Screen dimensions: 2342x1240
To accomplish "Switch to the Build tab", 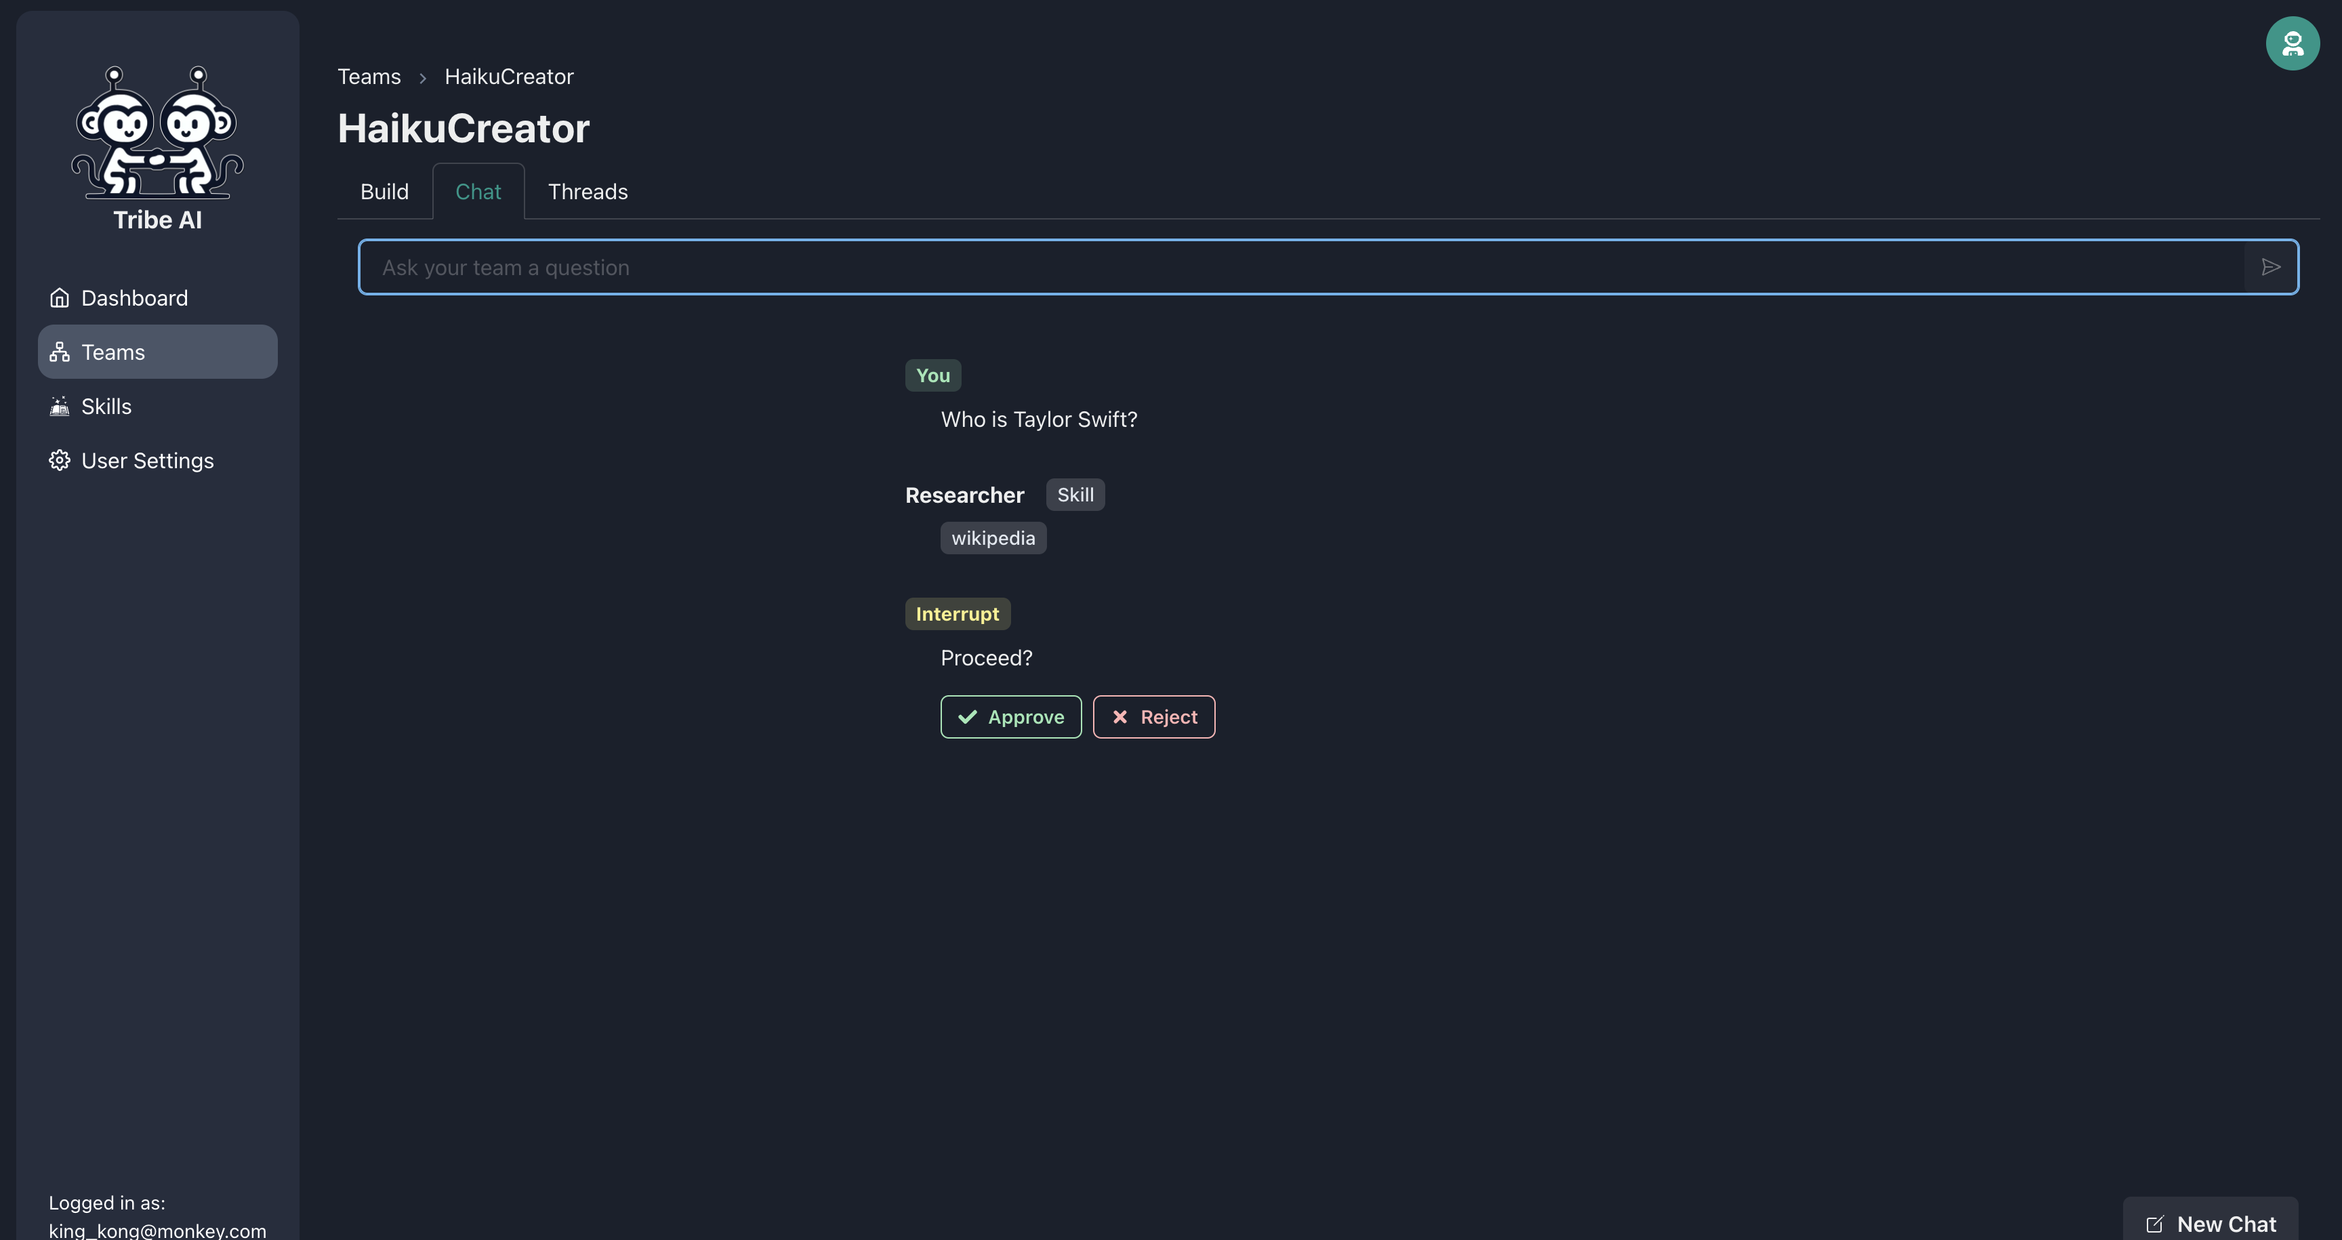I will (x=384, y=192).
